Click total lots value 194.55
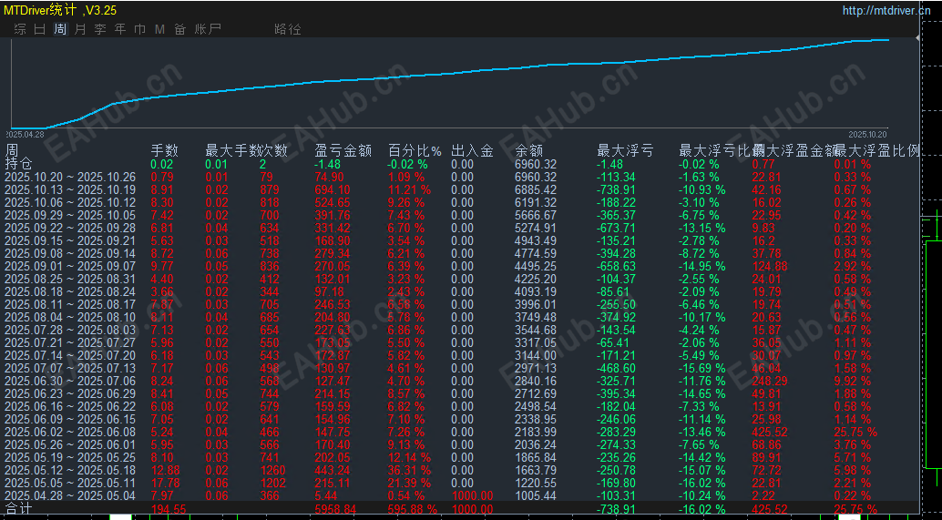 (169, 509)
